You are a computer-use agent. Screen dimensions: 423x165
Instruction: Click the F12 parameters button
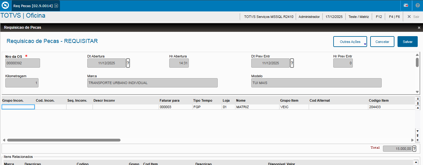click(x=379, y=17)
